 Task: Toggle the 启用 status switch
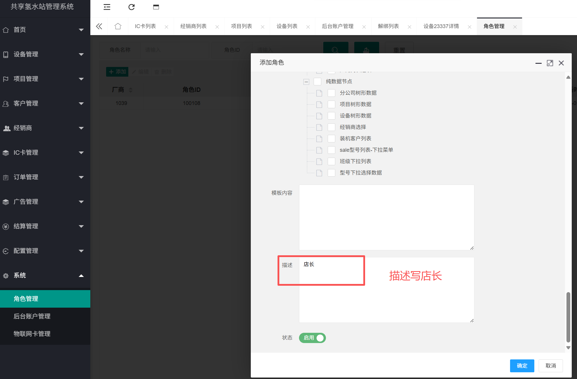tap(312, 338)
